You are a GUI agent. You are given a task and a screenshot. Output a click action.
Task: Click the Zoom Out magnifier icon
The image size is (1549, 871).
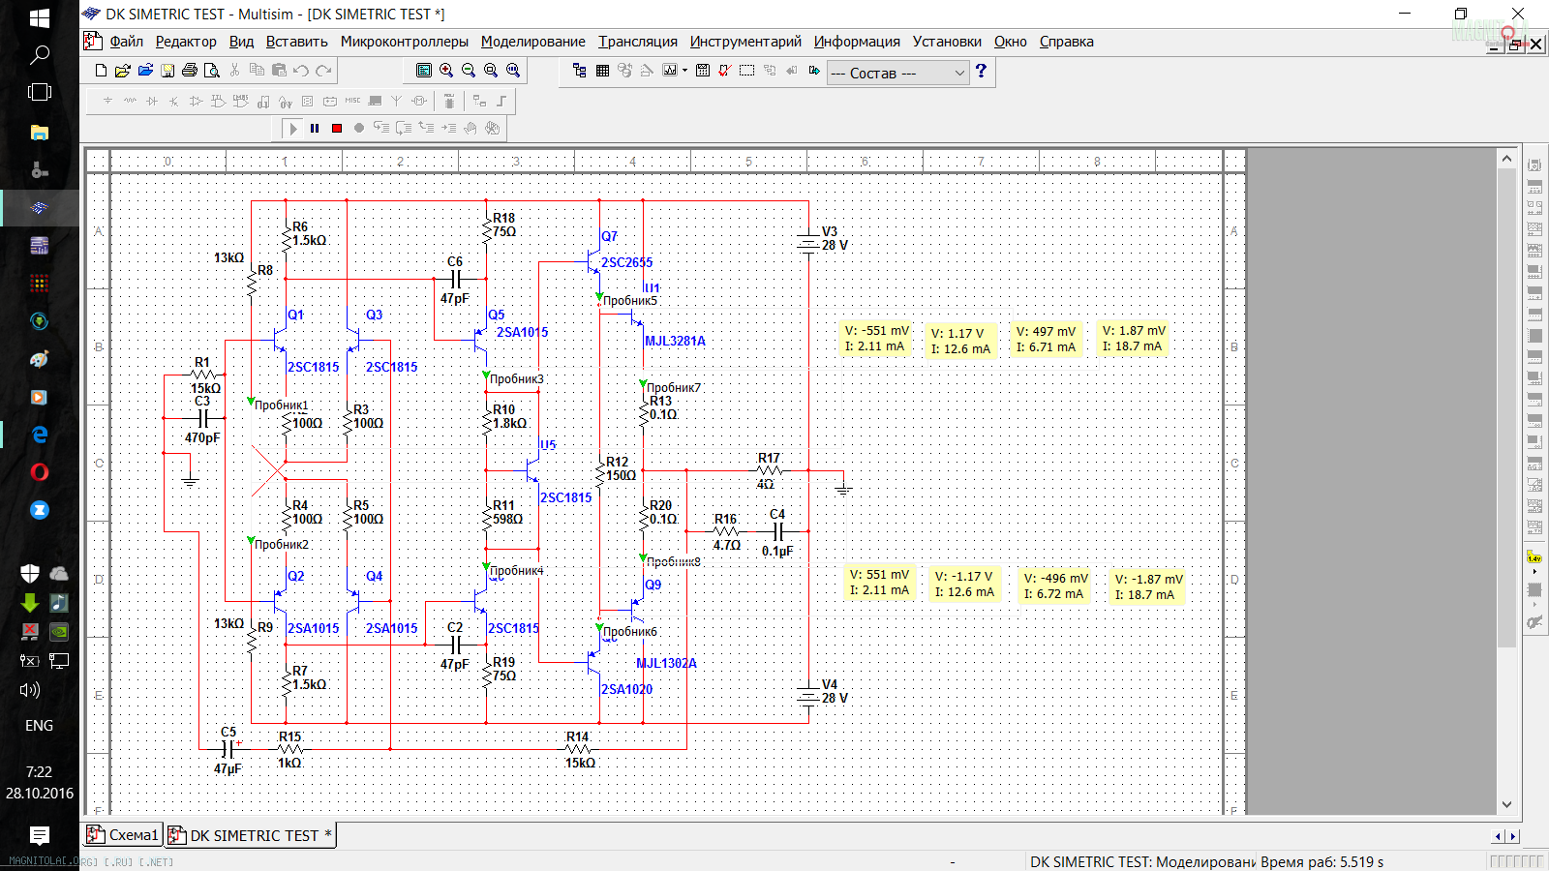(469, 71)
